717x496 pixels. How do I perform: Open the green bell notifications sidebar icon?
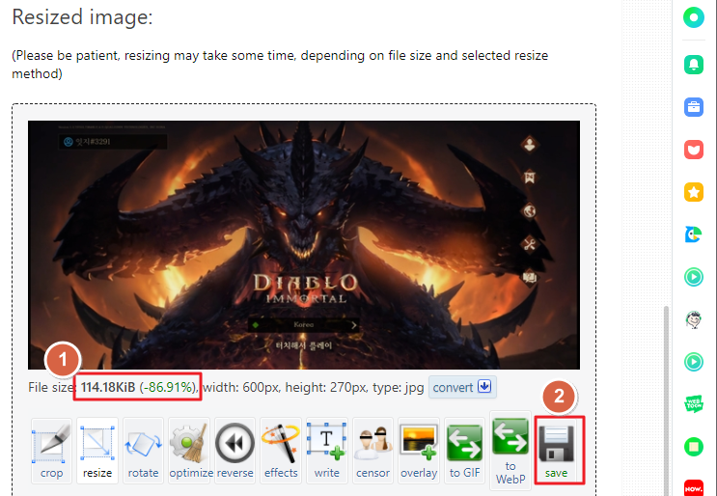pos(694,65)
